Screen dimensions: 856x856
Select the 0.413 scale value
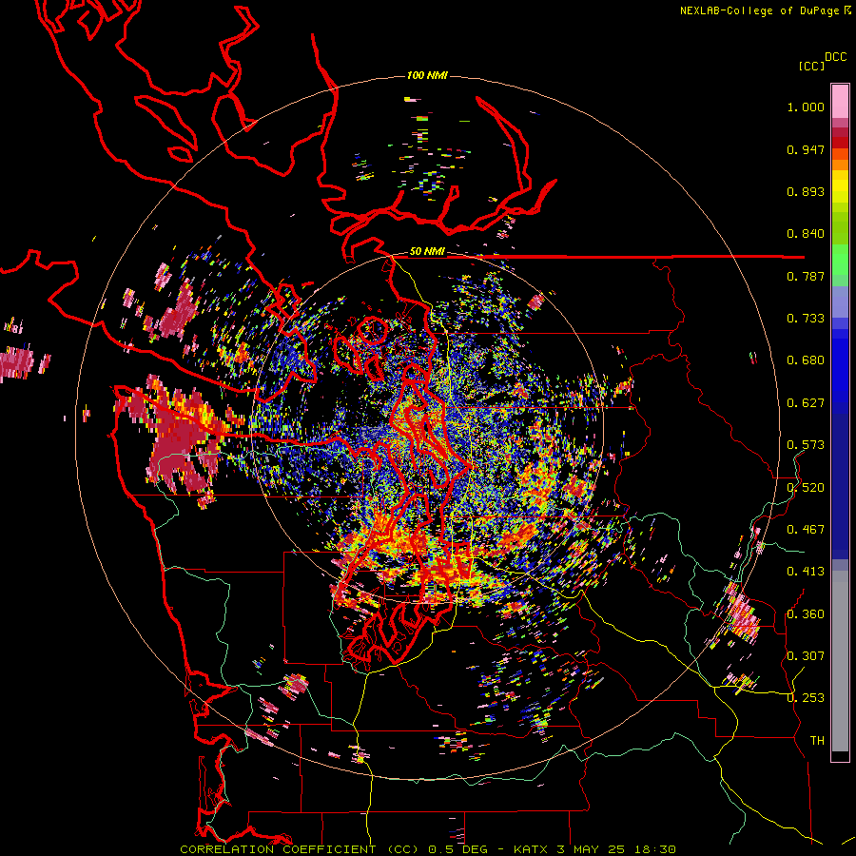806,572
